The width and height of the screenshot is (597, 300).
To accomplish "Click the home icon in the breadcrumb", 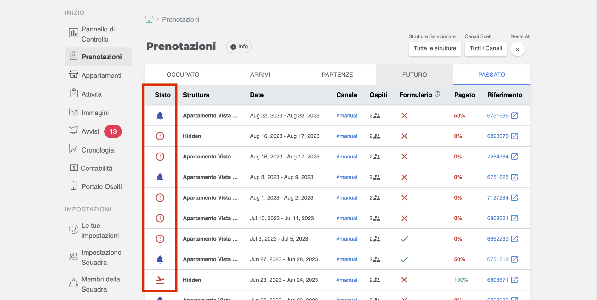I will pyautogui.click(x=149, y=19).
